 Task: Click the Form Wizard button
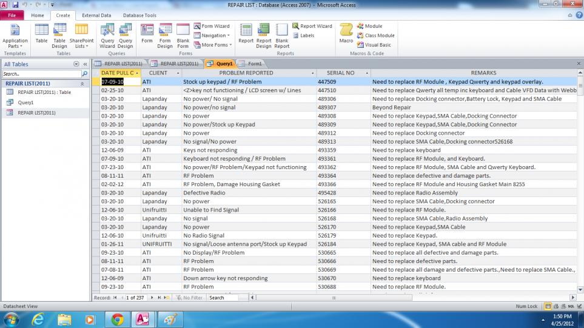pos(212,27)
